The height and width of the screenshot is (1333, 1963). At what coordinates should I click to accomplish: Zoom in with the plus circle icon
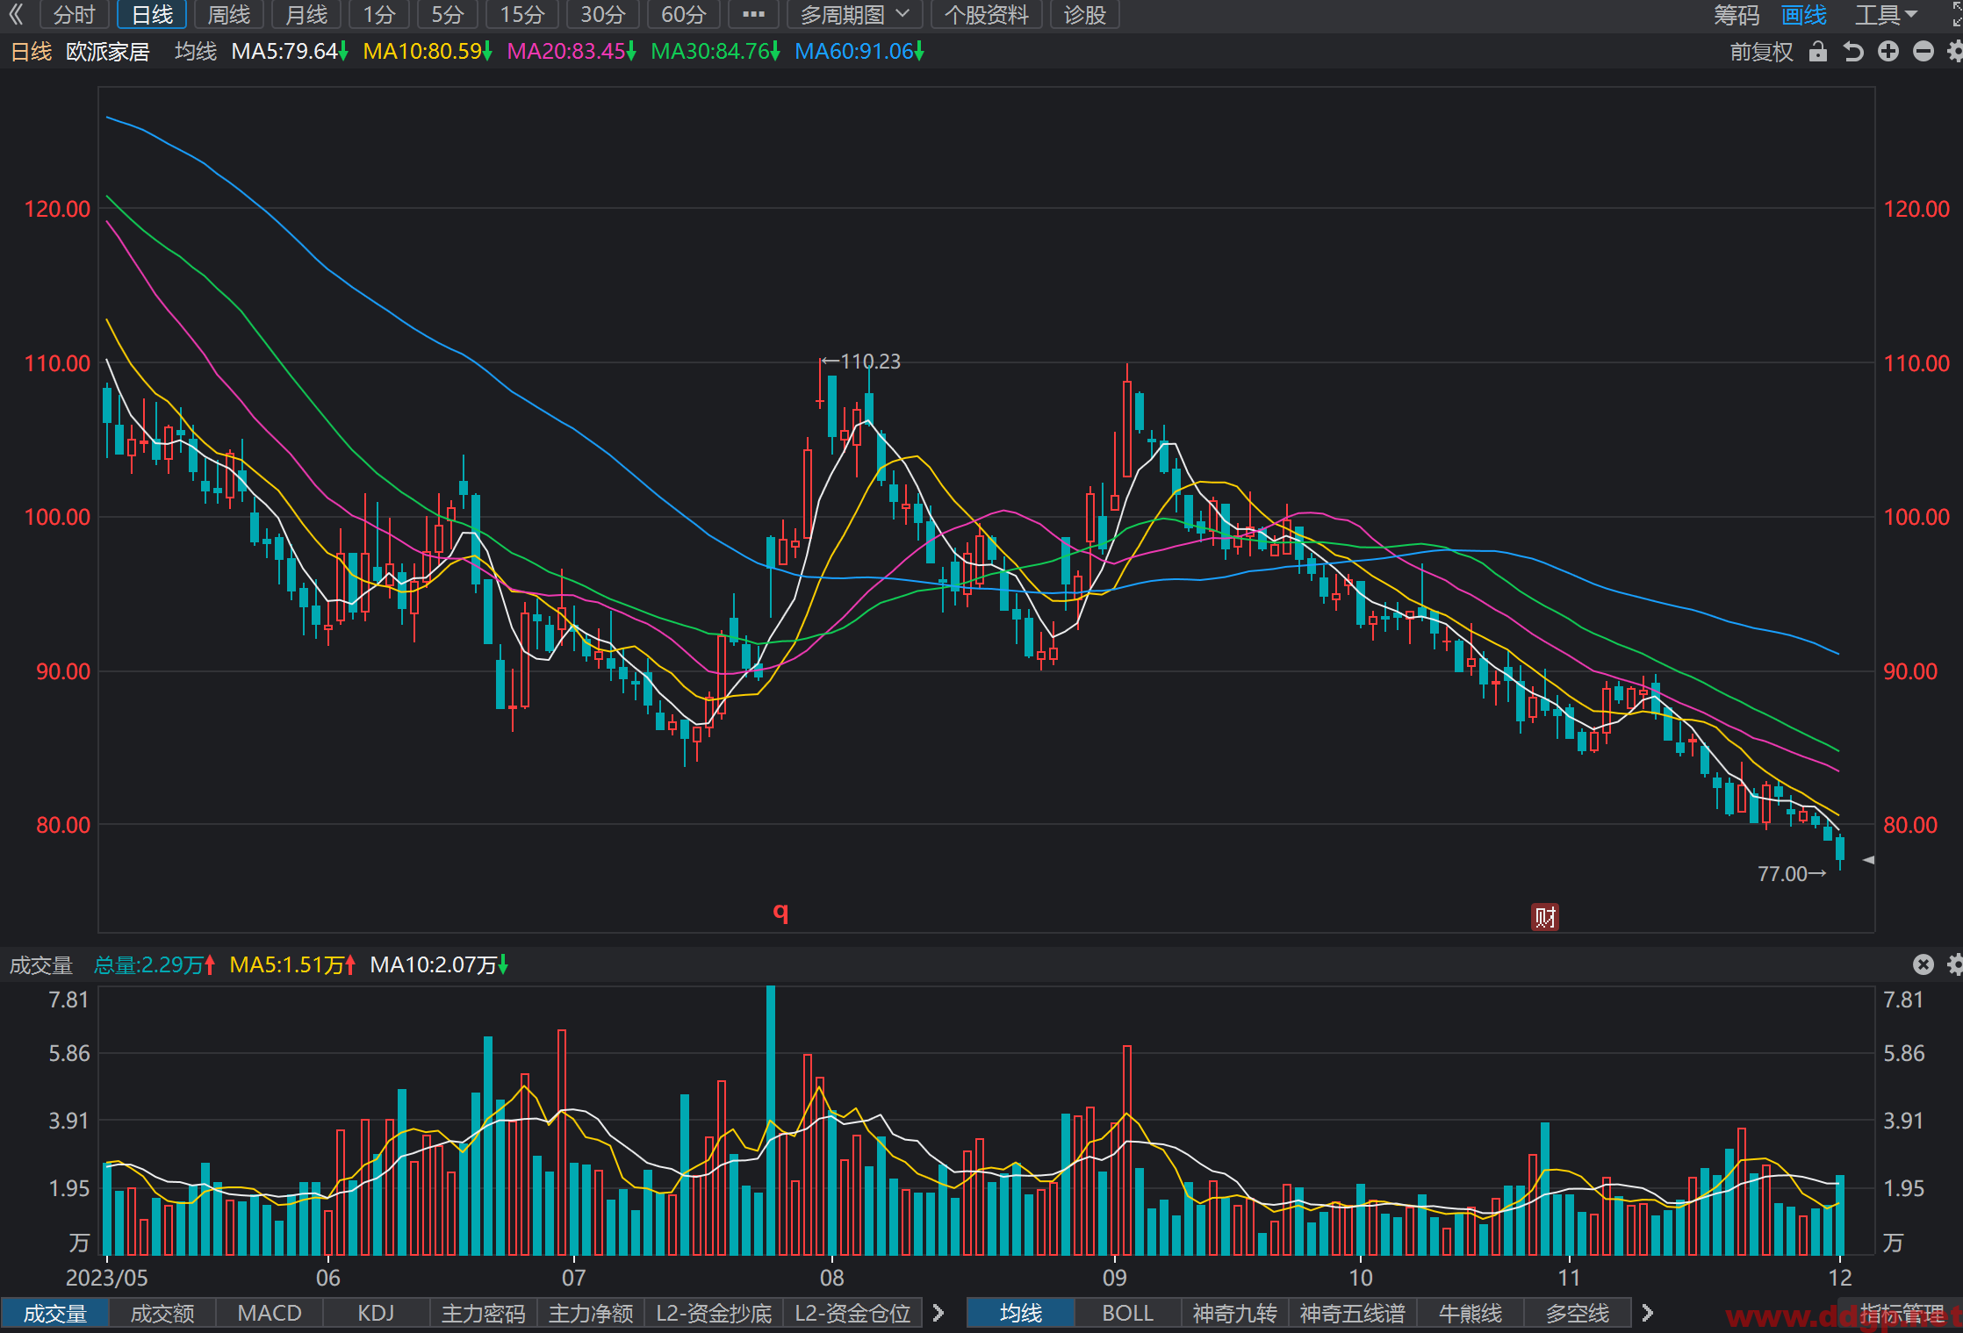pos(1888,52)
